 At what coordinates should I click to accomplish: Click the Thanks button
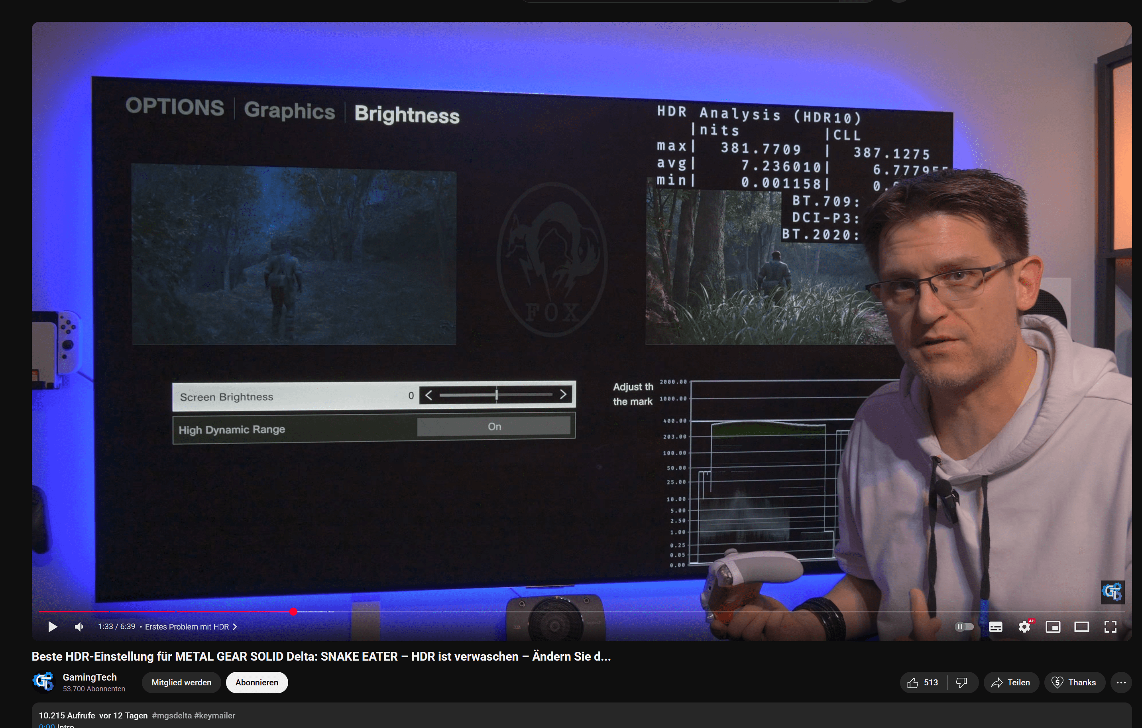[x=1074, y=682]
